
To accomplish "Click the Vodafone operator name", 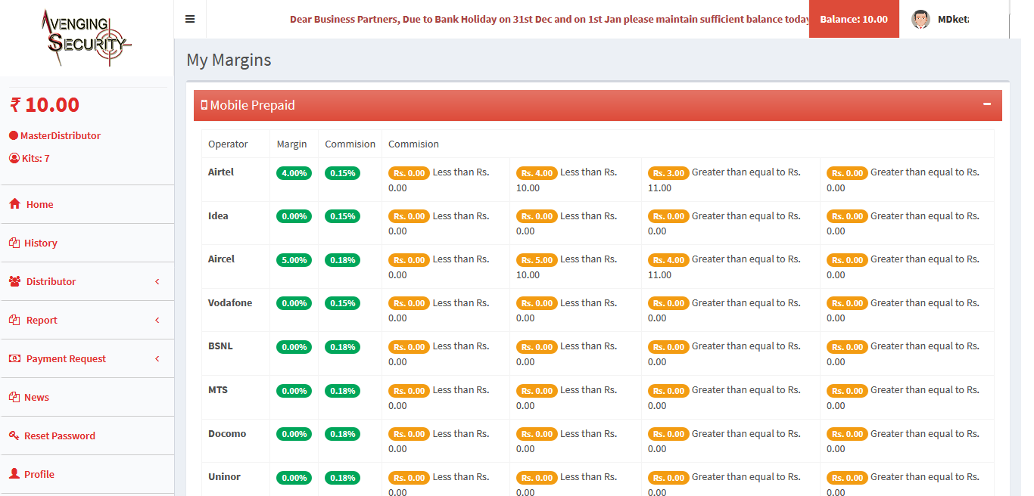I will coord(230,302).
